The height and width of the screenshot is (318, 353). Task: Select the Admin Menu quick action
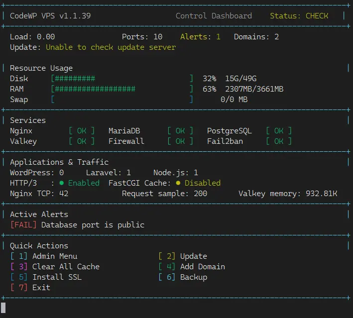pos(44,256)
